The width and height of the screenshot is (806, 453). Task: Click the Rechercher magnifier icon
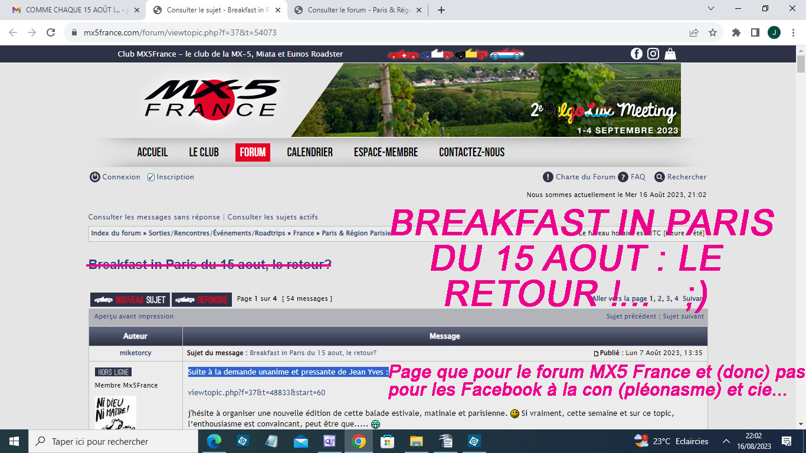point(660,177)
